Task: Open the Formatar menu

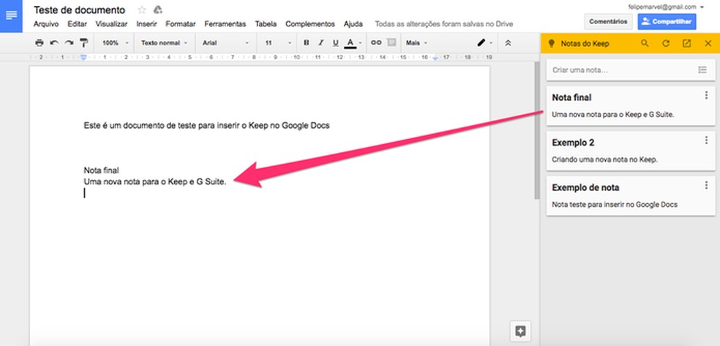Action: (x=181, y=24)
